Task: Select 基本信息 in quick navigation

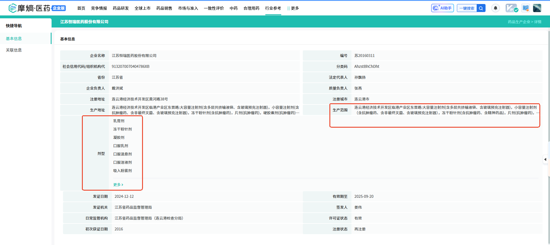Action: tap(25, 38)
